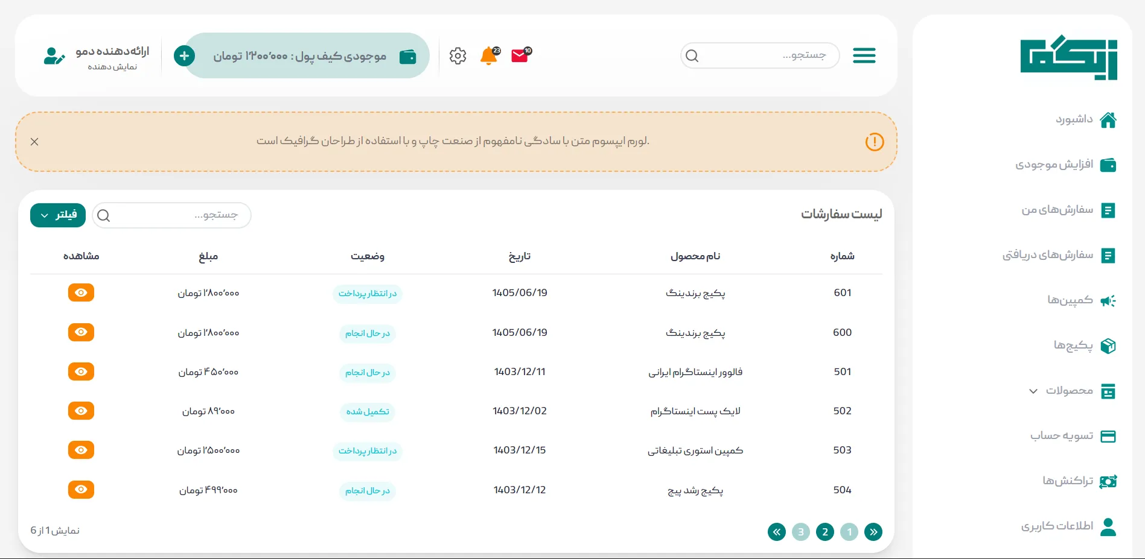The height and width of the screenshot is (559, 1145).
Task: View order 502 with eye icon
Action: 81,411
